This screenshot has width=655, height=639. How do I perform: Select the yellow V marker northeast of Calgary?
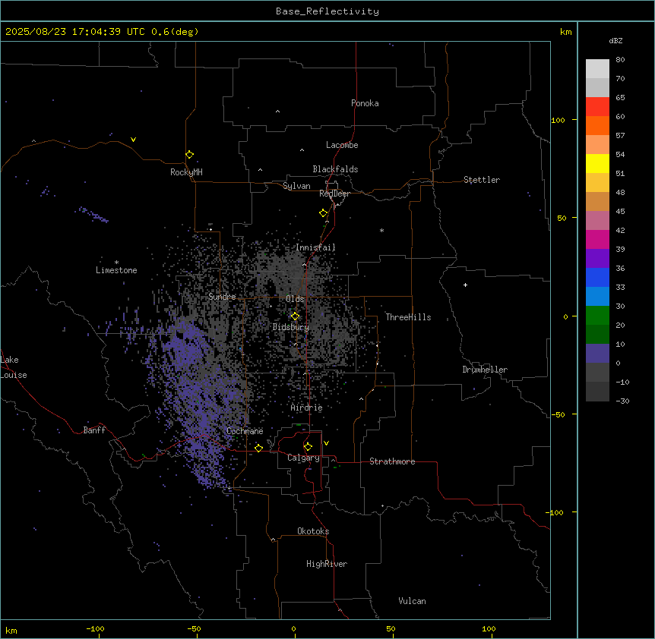[x=326, y=443]
